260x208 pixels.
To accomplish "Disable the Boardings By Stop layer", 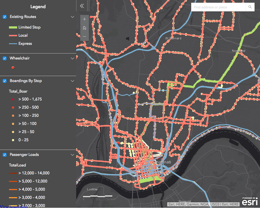I will pyautogui.click(x=5, y=81).
